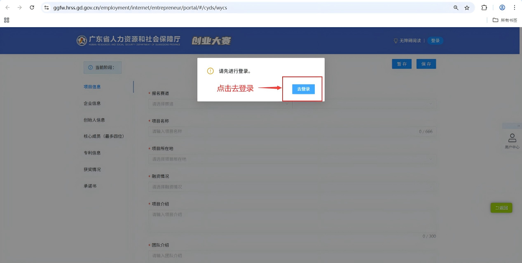This screenshot has width=522, height=263.
Task: Click the browser back arrow
Action: click(7, 7)
